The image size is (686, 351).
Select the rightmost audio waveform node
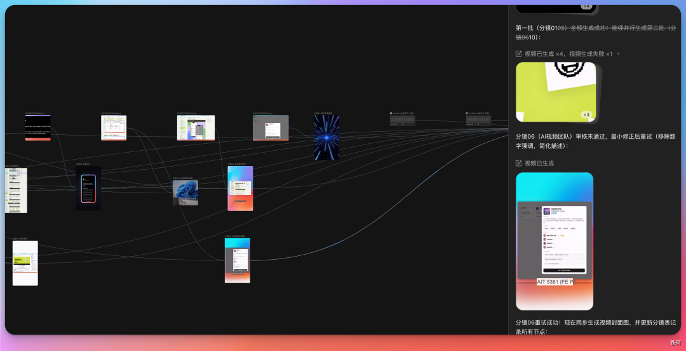point(478,120)
